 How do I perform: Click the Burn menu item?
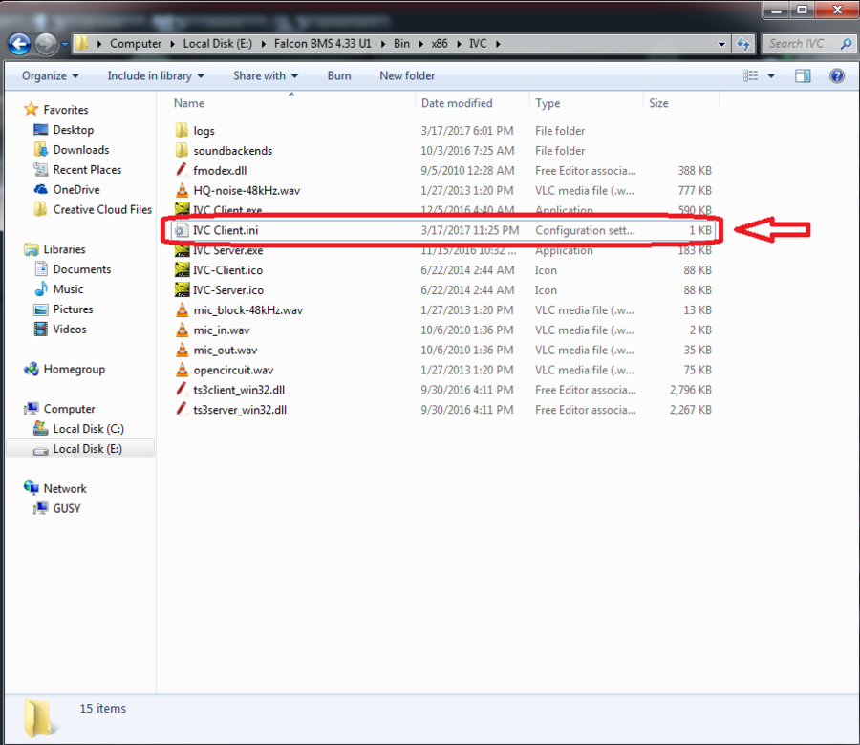click(x=339, y=75)
